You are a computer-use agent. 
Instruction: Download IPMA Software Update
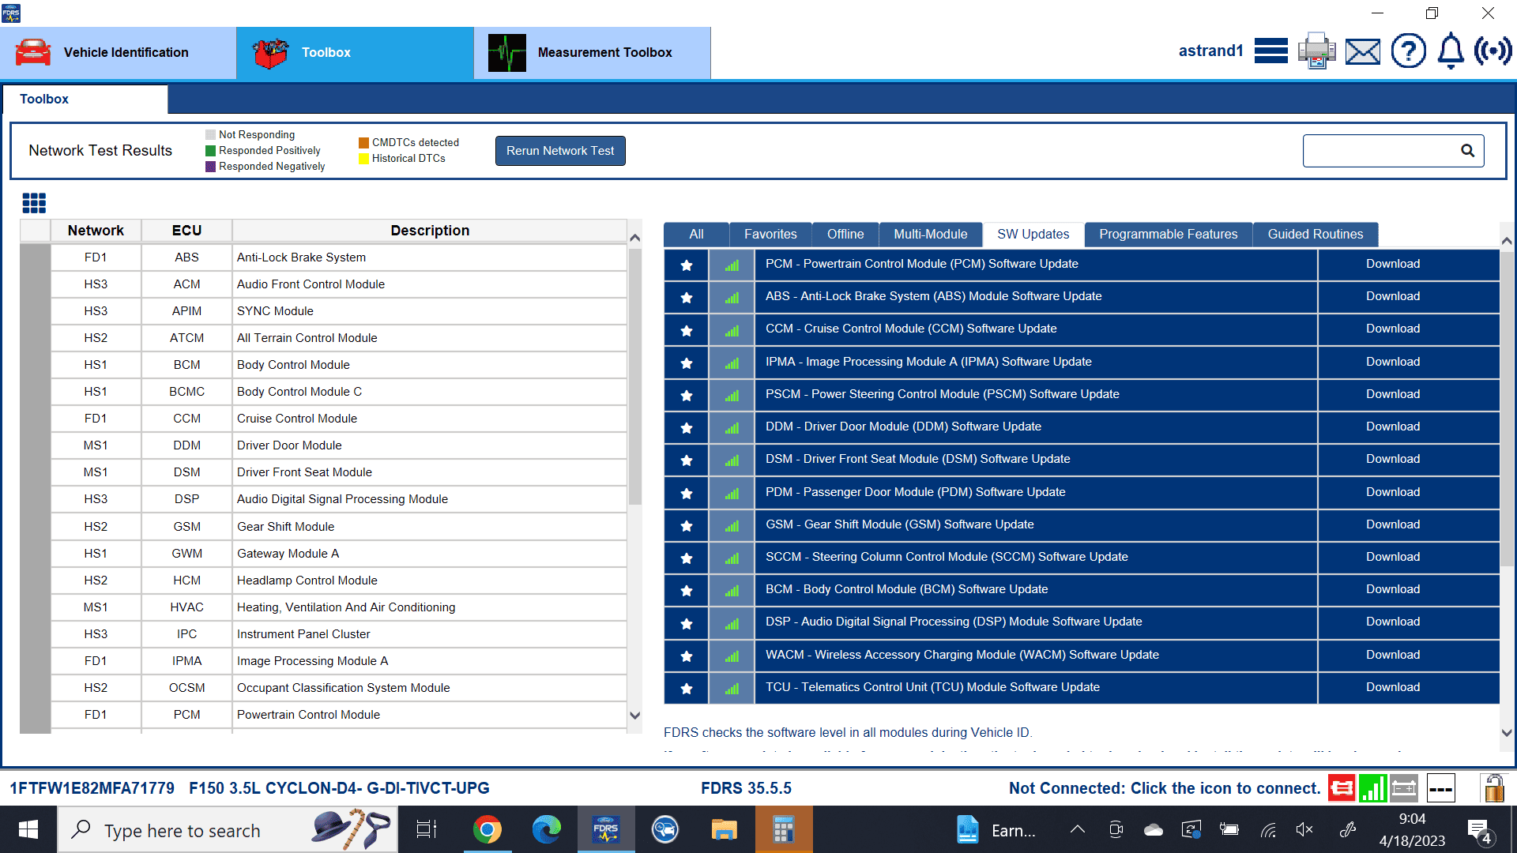tap(1393, 363)
